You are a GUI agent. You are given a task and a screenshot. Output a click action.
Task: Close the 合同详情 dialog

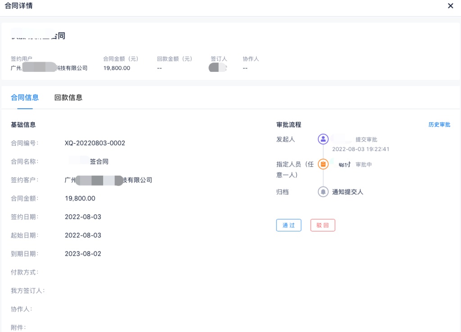pyautogui.click(x=450, y=6)
